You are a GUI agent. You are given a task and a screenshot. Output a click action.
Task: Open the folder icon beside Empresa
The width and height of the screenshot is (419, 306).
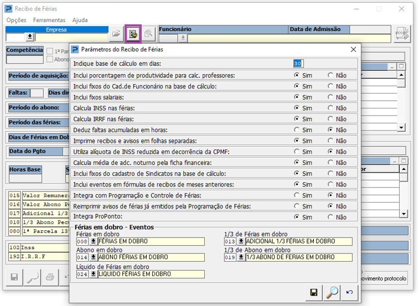(x=116, y=34)
